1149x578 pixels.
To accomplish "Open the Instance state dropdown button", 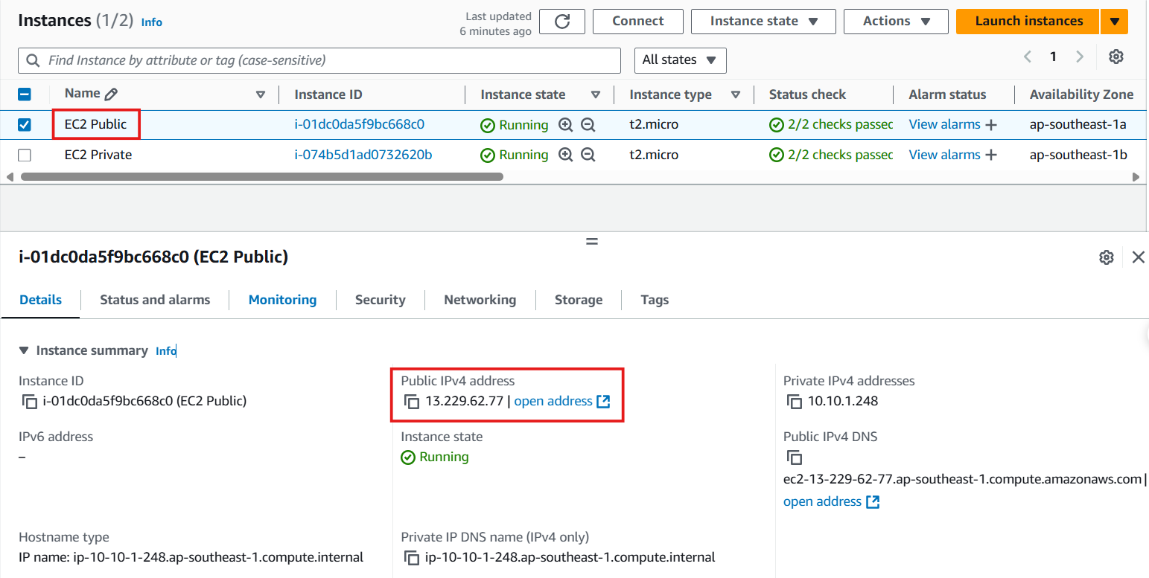I will click(x=763, y=22).
